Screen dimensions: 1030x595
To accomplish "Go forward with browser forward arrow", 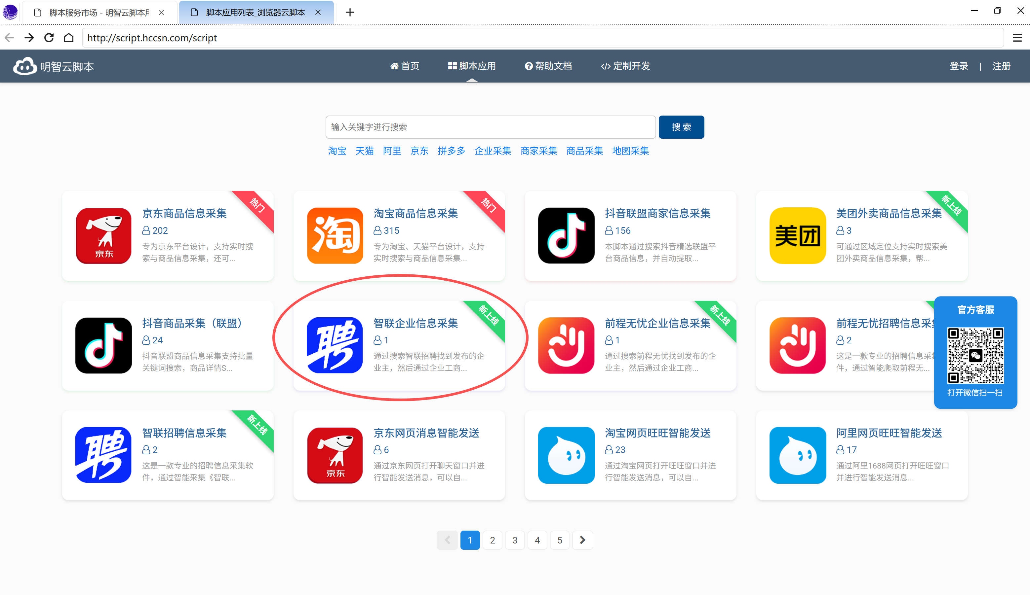I will [29, 38].
